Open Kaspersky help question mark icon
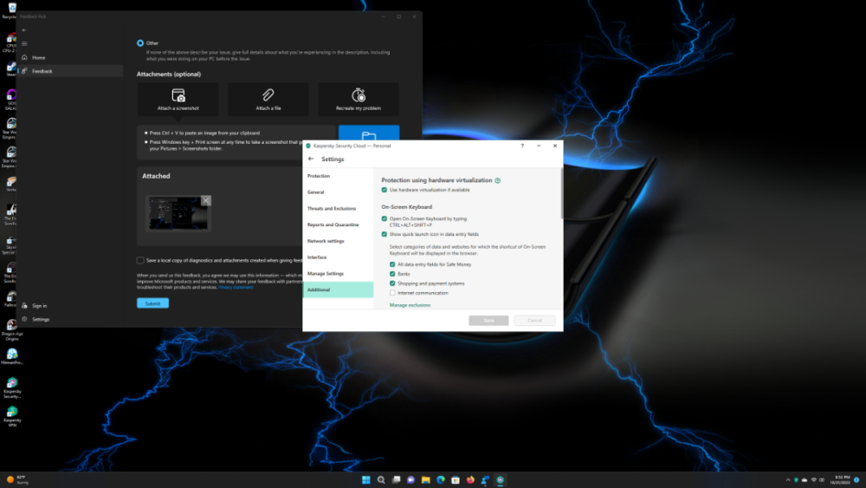The width and height of the screenshot is (866, 488). click(522, 146)
